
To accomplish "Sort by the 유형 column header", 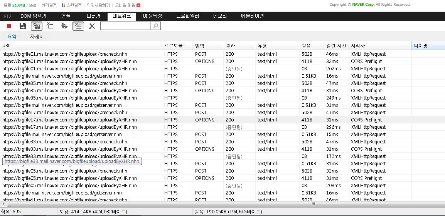I will click(x=277, y=45).
